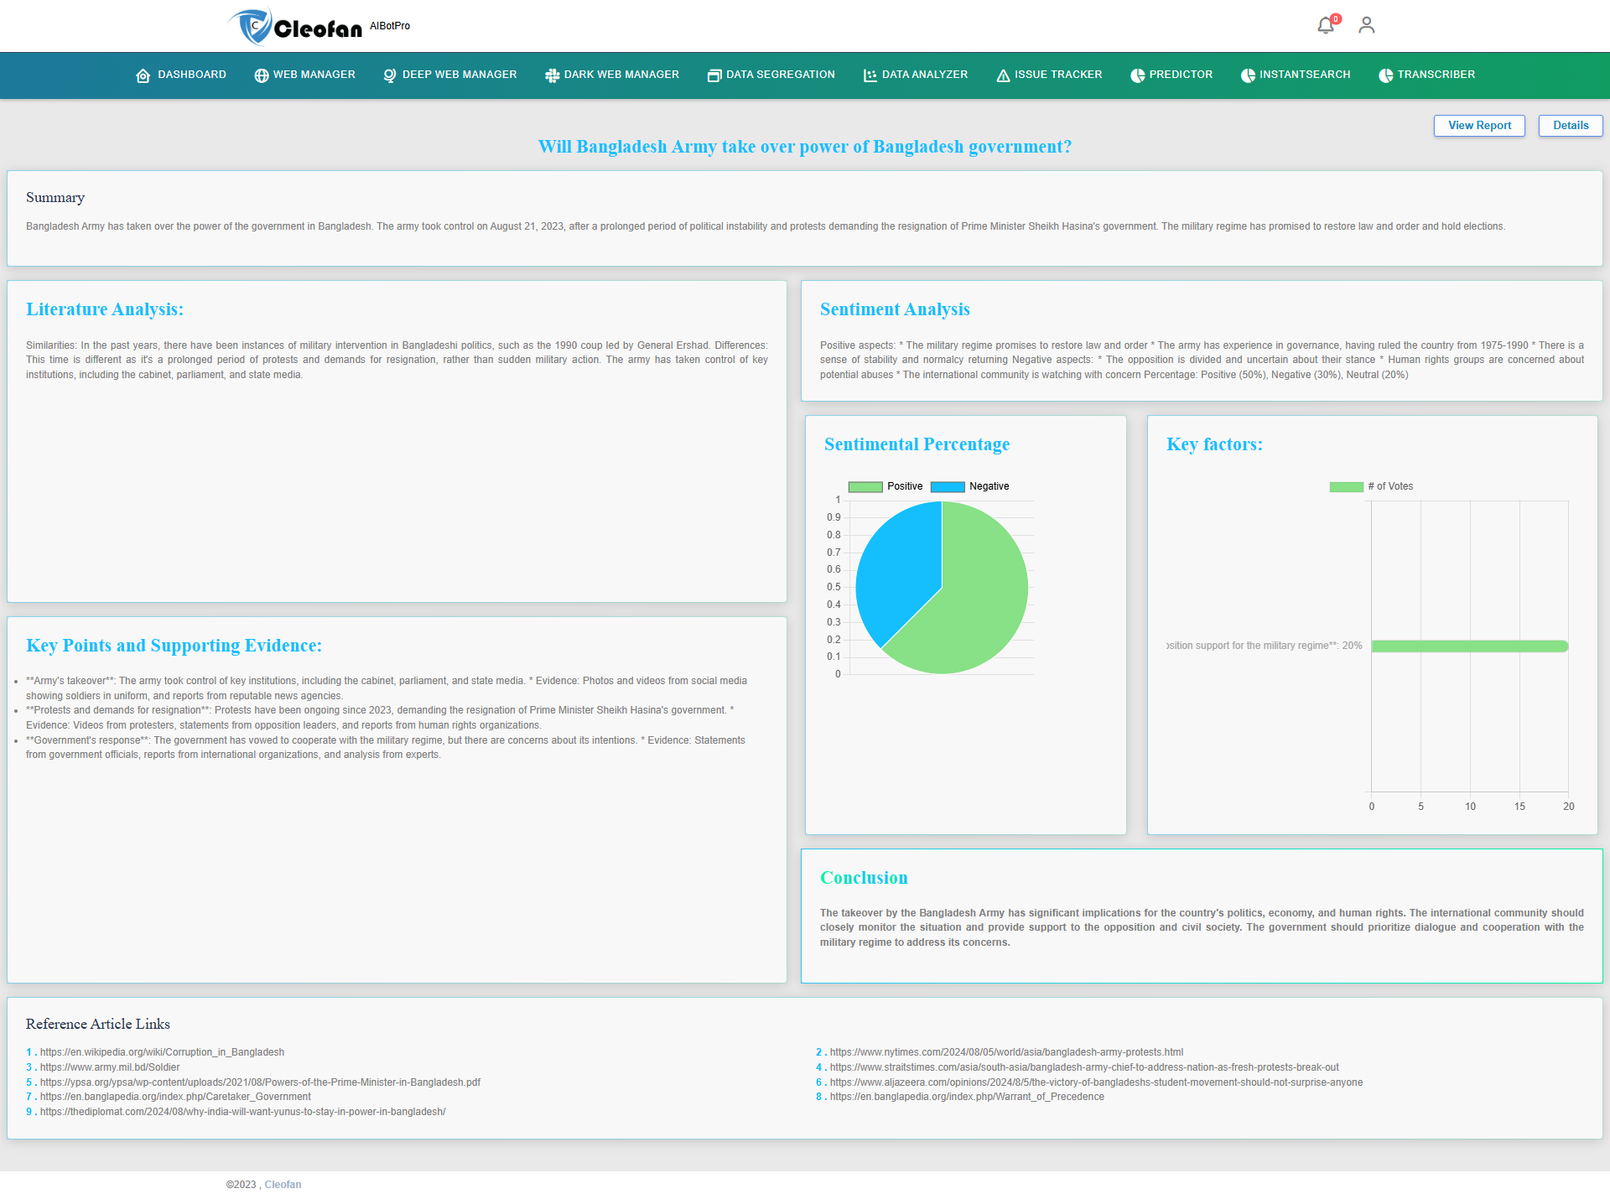Click the notification bell icon
Viewport: 1610px width, 1199px height.
point(1325,25)
